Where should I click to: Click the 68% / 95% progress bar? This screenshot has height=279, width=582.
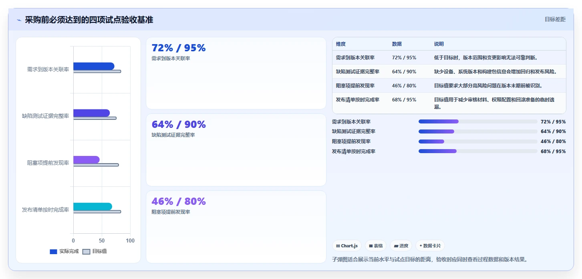pyautogui.click(x=478, y=152)
